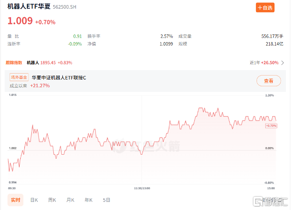291x210 pixels.
Task: Expand the 近1年 performance chevron arrow
Action: tap(282, 63)
